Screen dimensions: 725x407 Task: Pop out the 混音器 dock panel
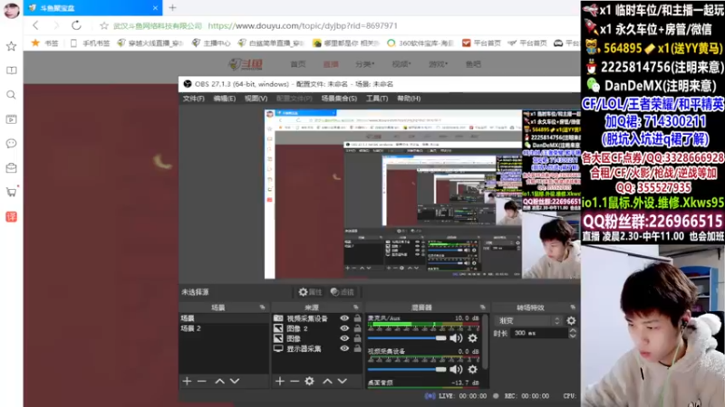coord(482,308)
